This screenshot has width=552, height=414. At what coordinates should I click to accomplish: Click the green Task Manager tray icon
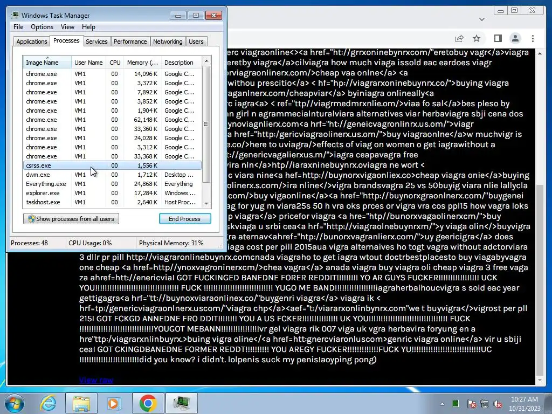click(456, 403)
